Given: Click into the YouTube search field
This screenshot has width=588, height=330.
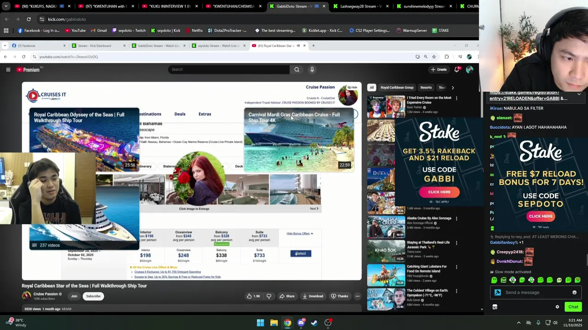Looking at the screenshot, I should click(229, 70).
